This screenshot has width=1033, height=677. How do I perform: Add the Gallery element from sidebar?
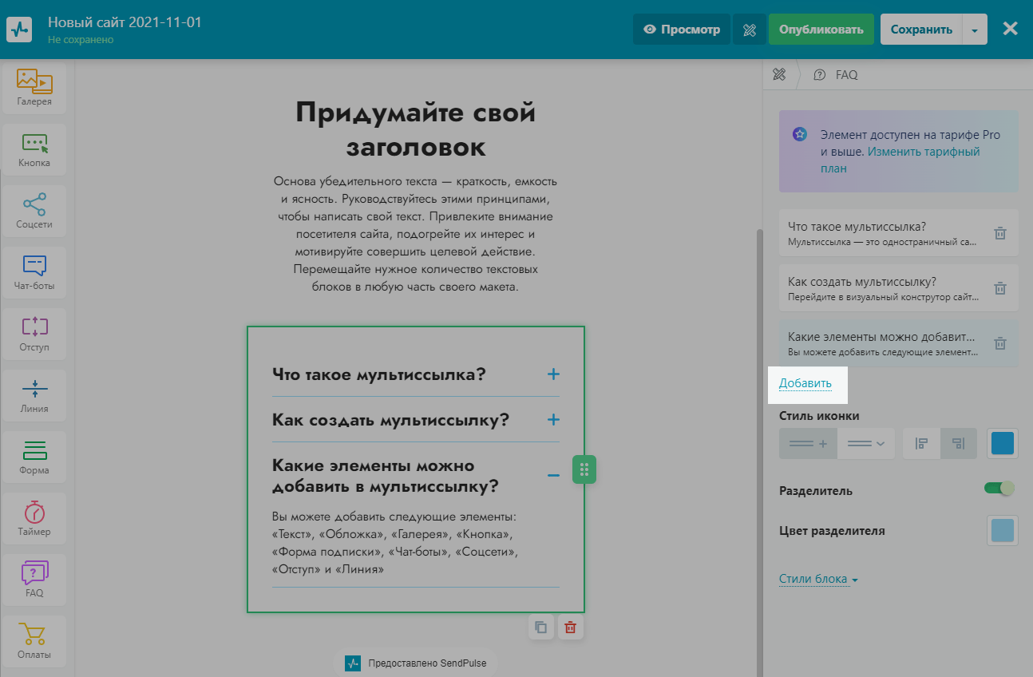[34, 87]
